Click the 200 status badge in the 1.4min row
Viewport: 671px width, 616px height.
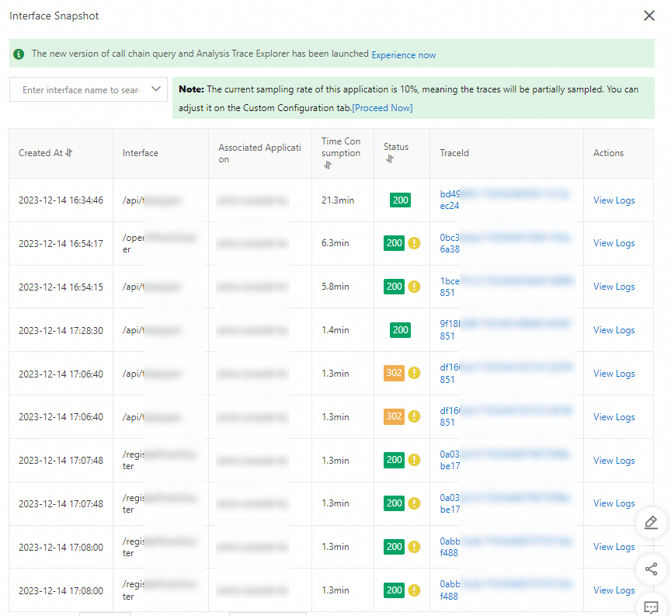pyautogui.click(x=400, y=330)
